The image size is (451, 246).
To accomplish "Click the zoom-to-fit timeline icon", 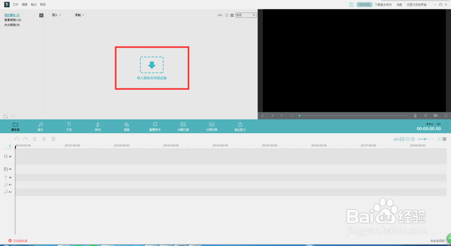I will 402,139.
